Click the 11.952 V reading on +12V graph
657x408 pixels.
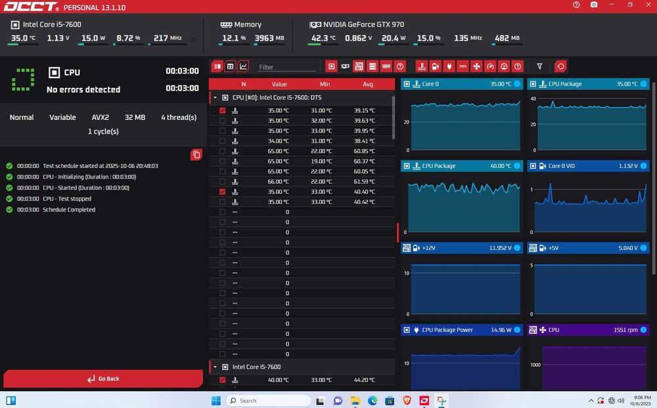pyautogui.click(x=500, y=248)
